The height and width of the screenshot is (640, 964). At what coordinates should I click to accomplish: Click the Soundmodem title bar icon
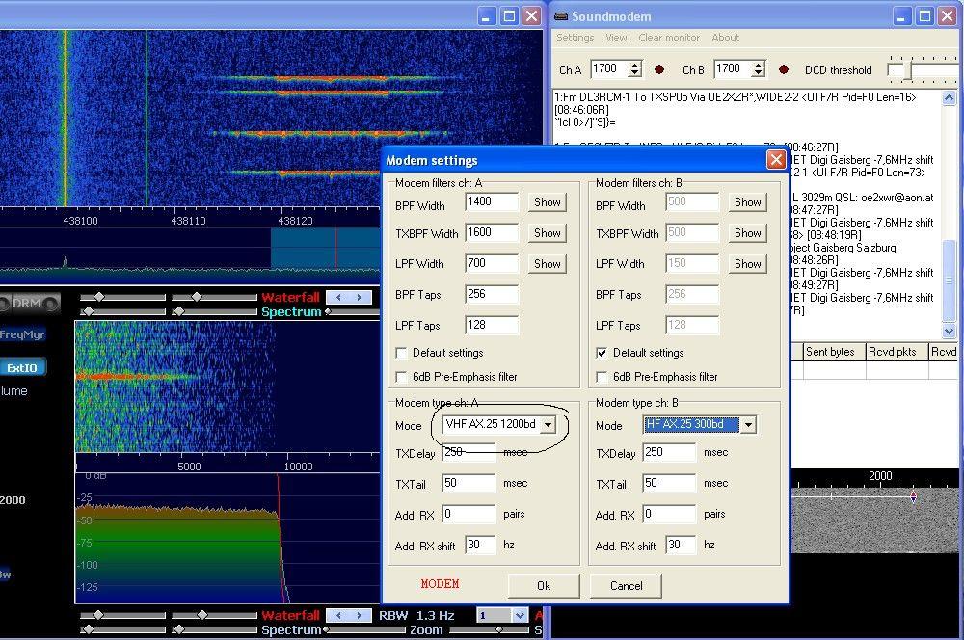561,16
